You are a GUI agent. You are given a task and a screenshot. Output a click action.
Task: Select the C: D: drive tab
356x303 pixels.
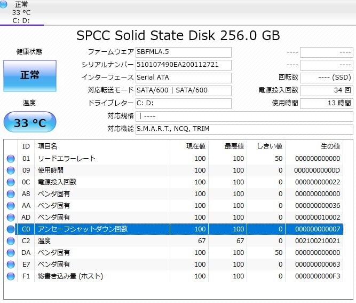(x=21, y=21)
